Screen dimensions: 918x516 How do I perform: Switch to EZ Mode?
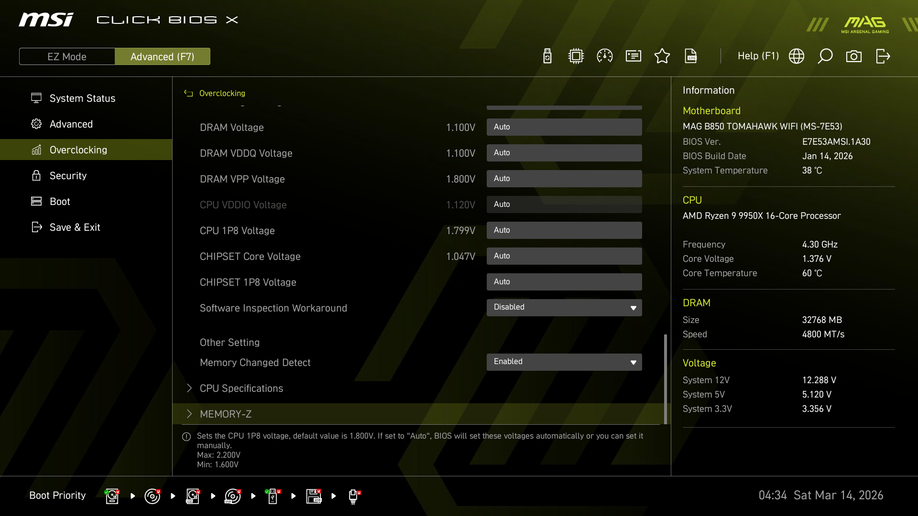click(67, 56)
